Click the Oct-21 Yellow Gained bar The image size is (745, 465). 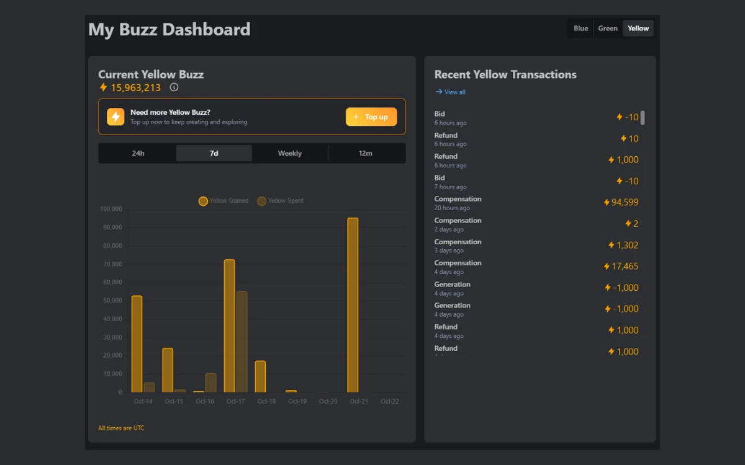[353, 305]
